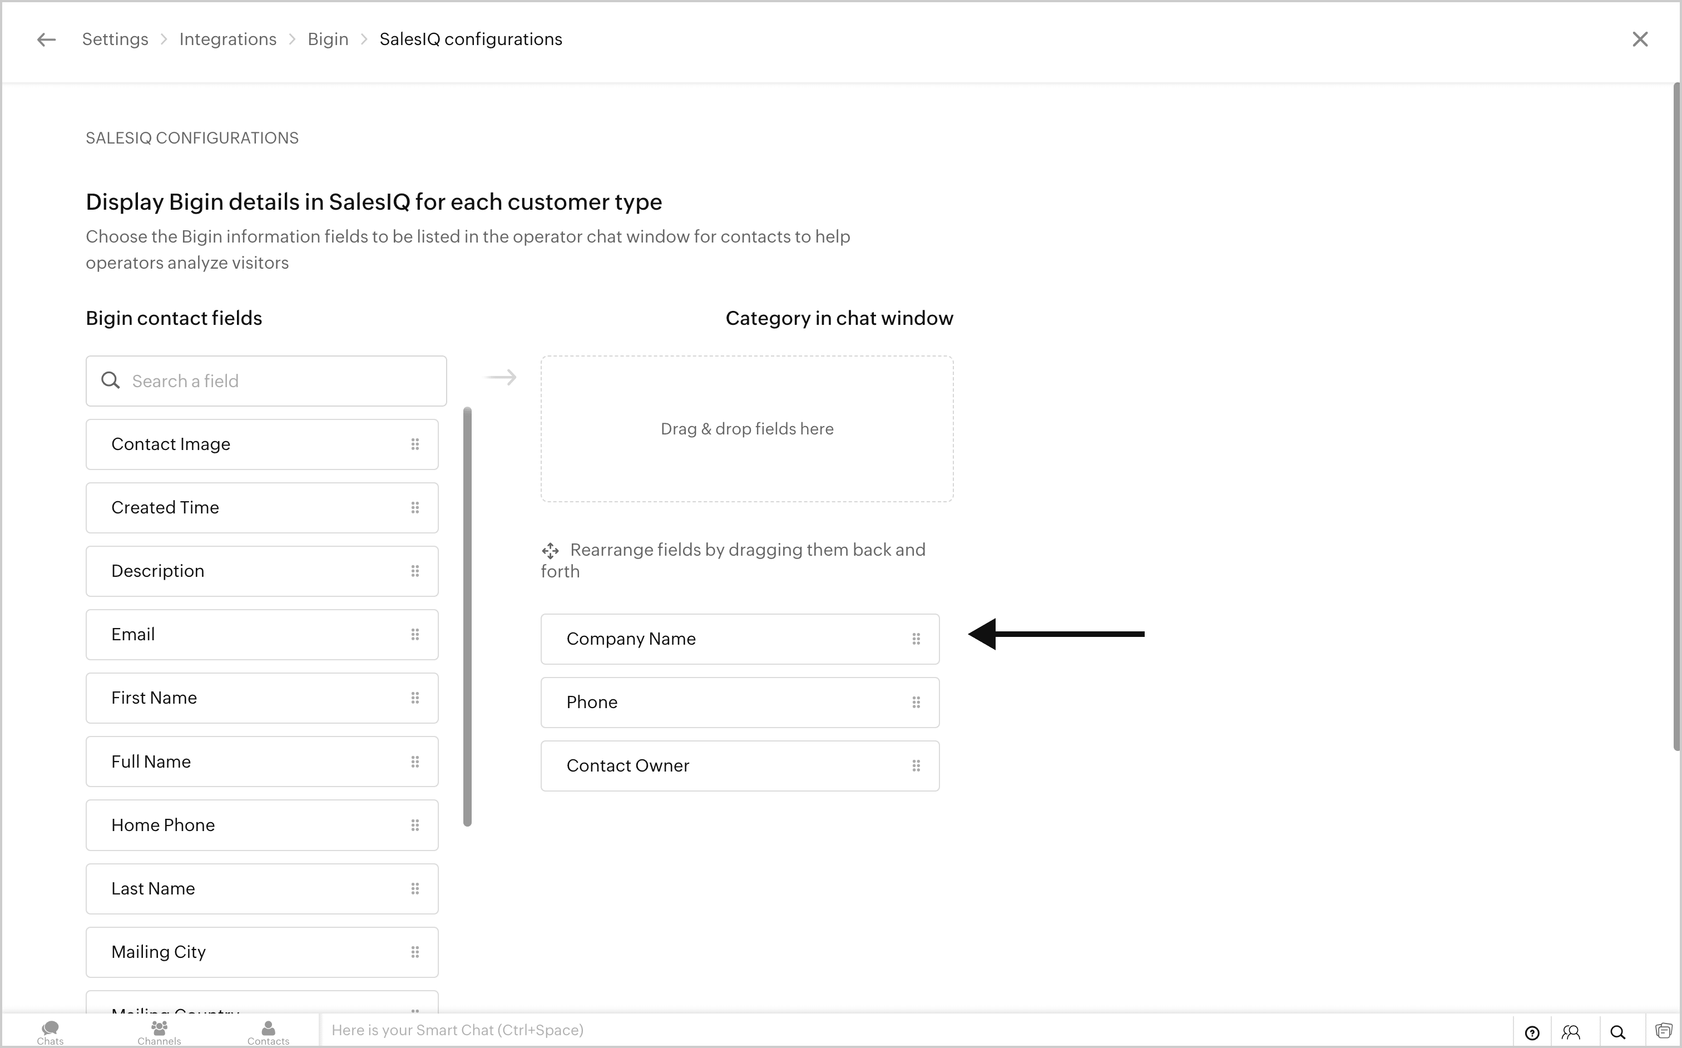
Task: Grab the Home Phone drag handle
Action: pos(415,825)
